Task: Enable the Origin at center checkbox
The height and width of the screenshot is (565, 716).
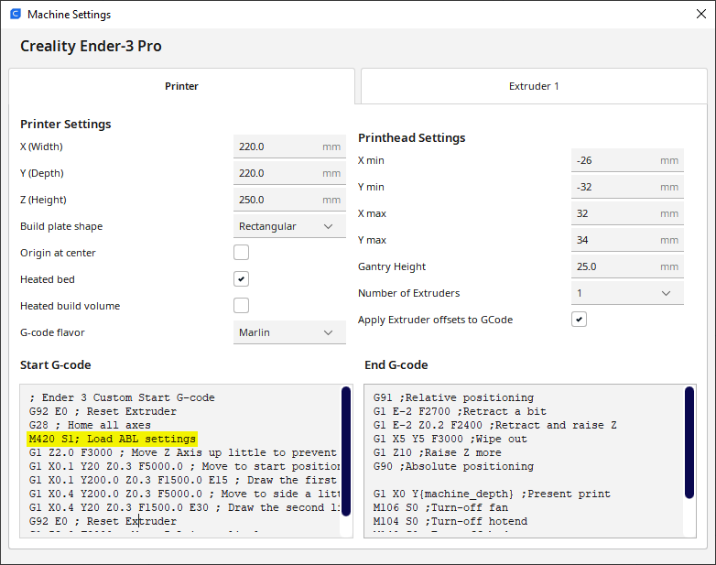Action: (241, 252)
